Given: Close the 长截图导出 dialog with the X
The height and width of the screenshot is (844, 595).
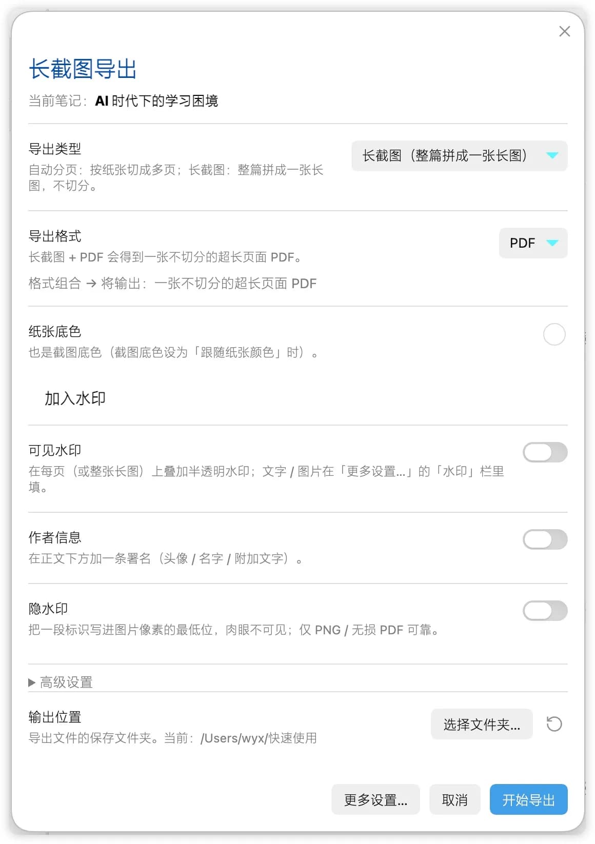Looking at the screenshot, I should (x=564, y=32).
